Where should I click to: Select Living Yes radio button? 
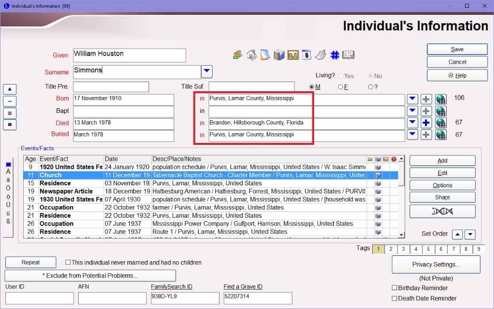[x=341, y=76]
